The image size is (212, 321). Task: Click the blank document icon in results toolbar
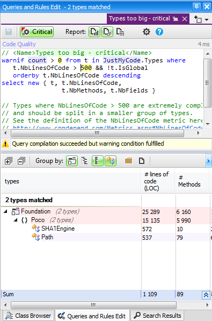tap(142, 161)
